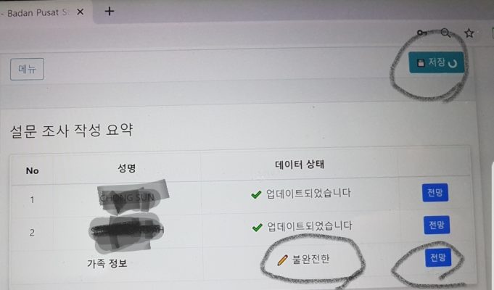Select the Badan Pusat tab
The height and width of the screenshot is (290, 494).
click(x=35, y=12)
